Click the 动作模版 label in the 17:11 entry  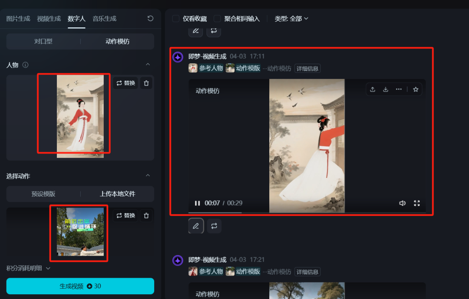(x=248, y=68)
